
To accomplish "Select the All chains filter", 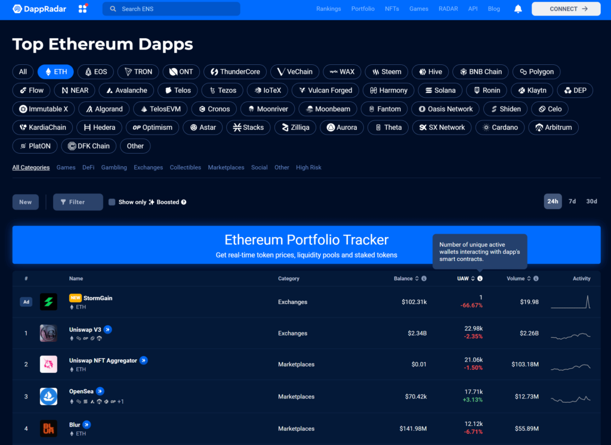I will pos(23,71).
